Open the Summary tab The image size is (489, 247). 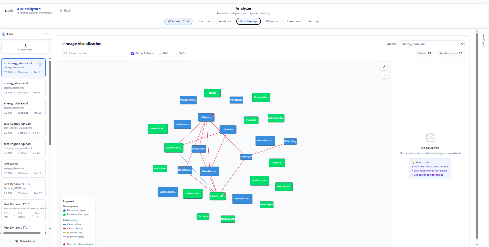tap(293, 21)
